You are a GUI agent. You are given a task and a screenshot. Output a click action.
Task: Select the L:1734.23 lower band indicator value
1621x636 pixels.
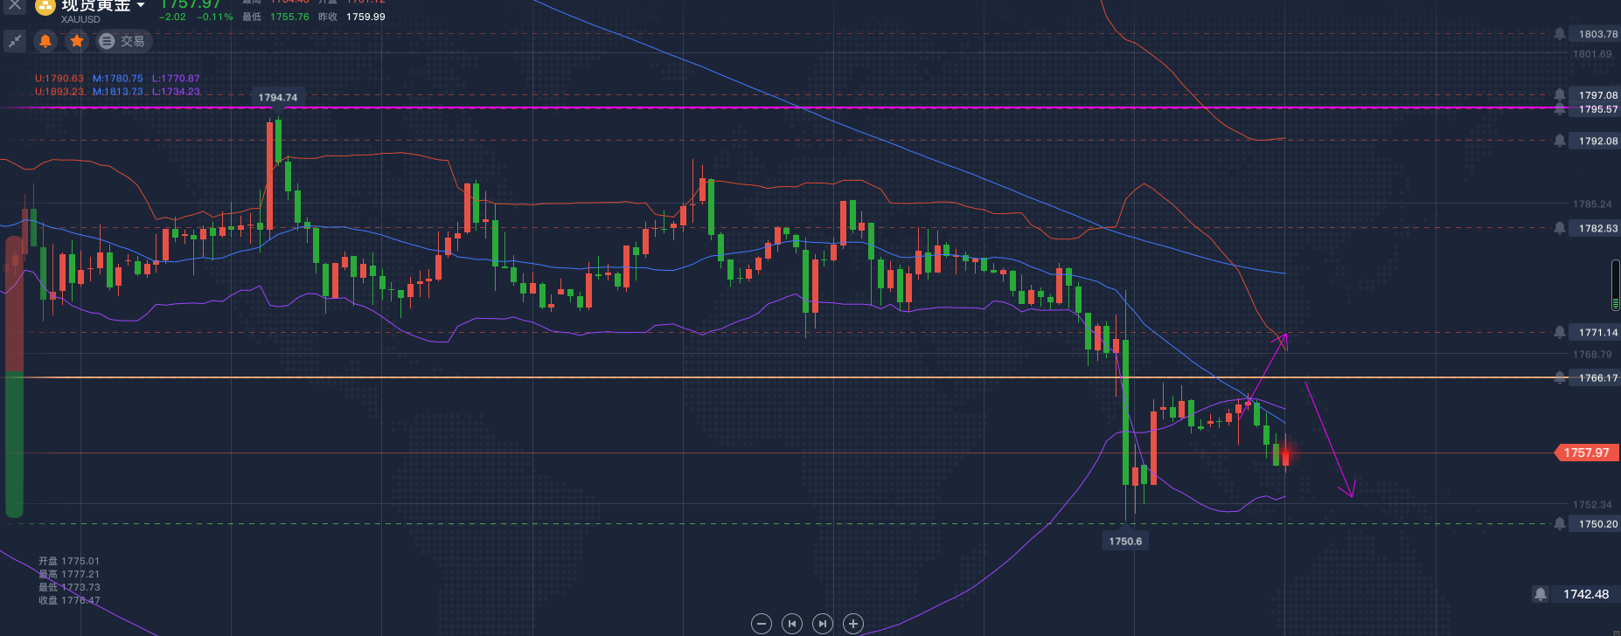[176, 92]
